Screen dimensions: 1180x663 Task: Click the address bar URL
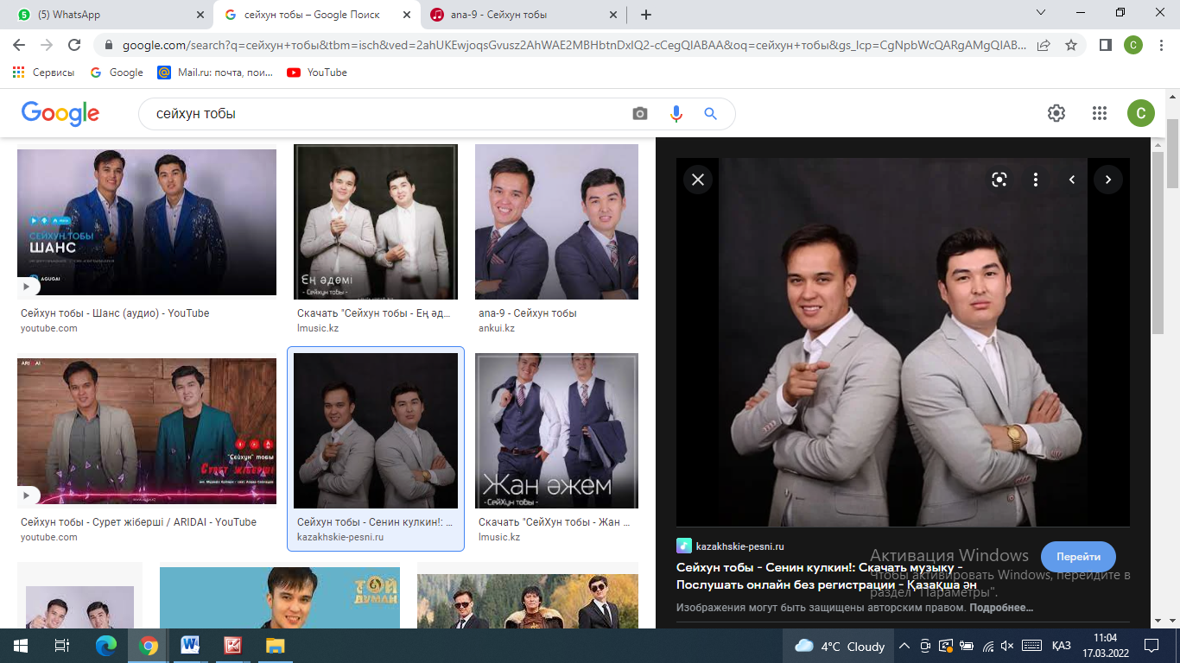pyautogui.click(x=574, y=45)
